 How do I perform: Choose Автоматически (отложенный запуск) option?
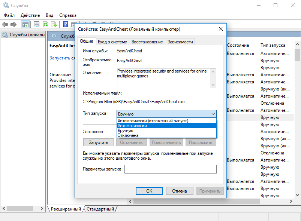(x=167, y=121)
